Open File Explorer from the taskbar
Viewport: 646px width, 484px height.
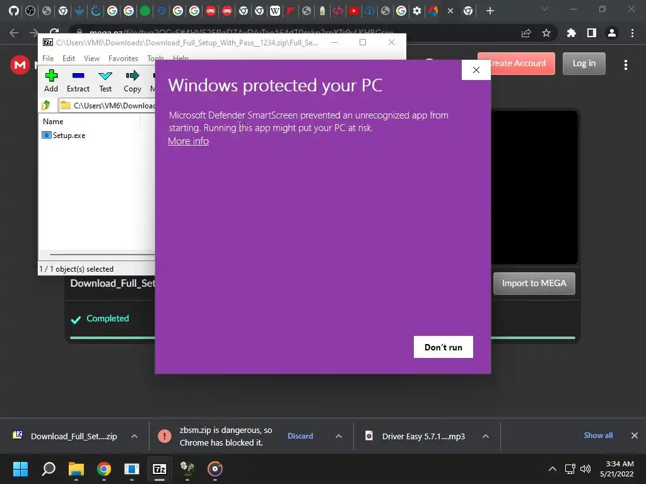pos(76,469)
